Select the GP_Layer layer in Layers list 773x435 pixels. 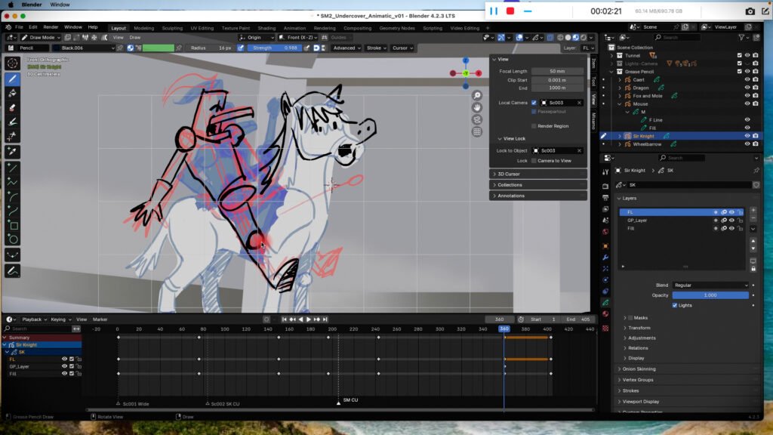tap(682, 221)
